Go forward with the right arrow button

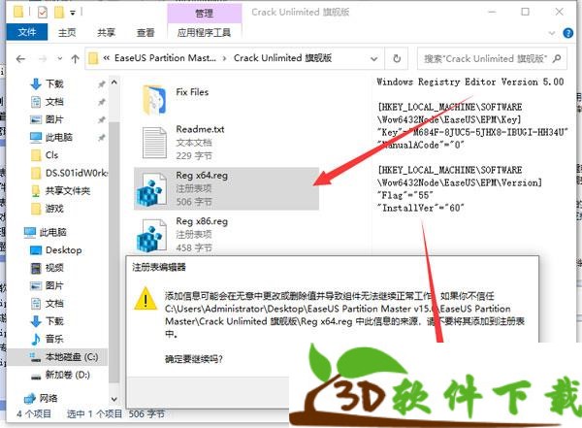43,58
